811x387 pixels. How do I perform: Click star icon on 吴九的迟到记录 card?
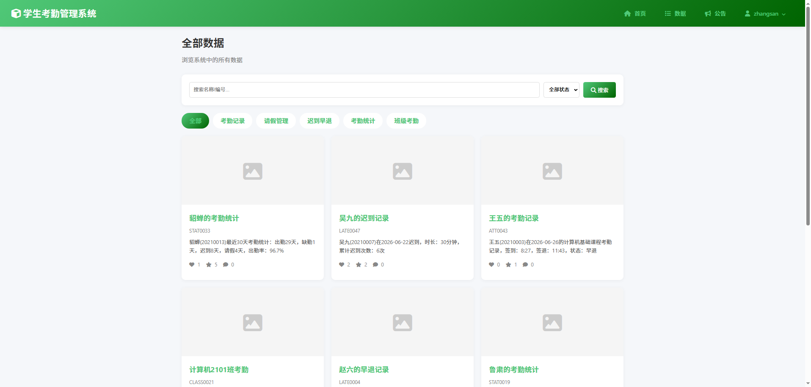(x=359, y=265)
